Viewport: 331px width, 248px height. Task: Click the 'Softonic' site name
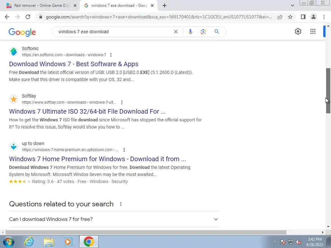(x=30, y=48)
